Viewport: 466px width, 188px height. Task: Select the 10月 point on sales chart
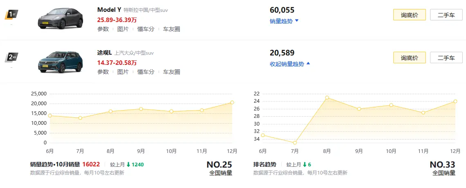172,111
